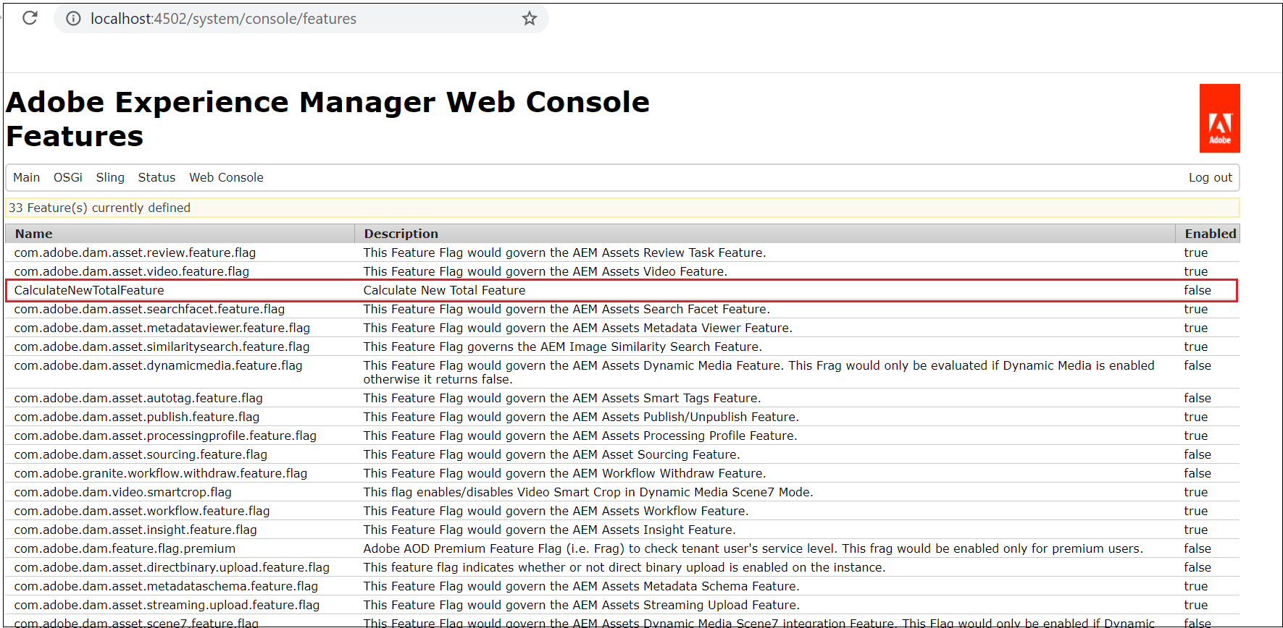Click com.adobe.dam.asset.video.feature.flag name
Screen dimensions: 1283x628
(x=132, y=271)
